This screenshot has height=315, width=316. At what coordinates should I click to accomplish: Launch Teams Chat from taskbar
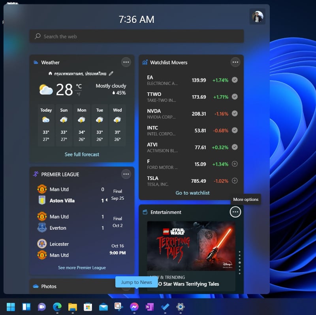point(42,307)
